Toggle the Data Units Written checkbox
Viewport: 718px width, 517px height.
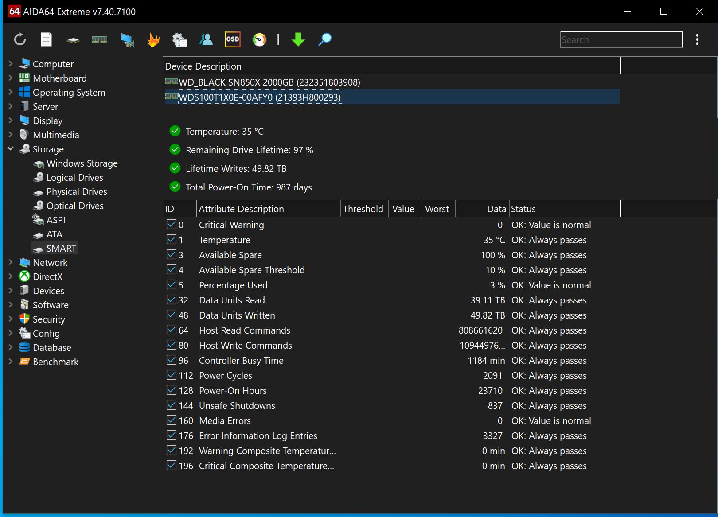coord(172,315)
